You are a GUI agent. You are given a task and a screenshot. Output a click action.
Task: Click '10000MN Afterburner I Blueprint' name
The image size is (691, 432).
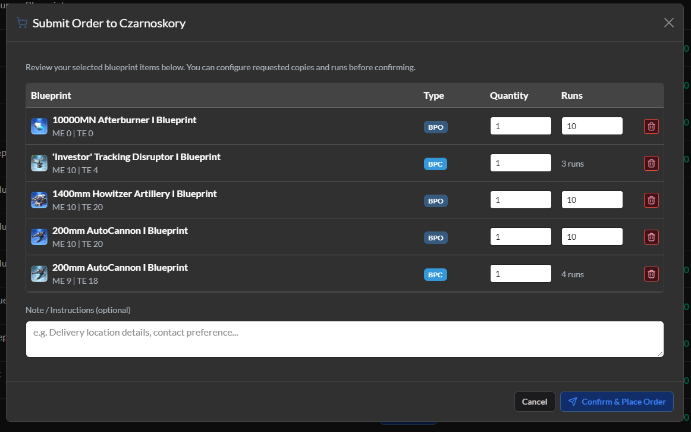[x=124, y=120]
